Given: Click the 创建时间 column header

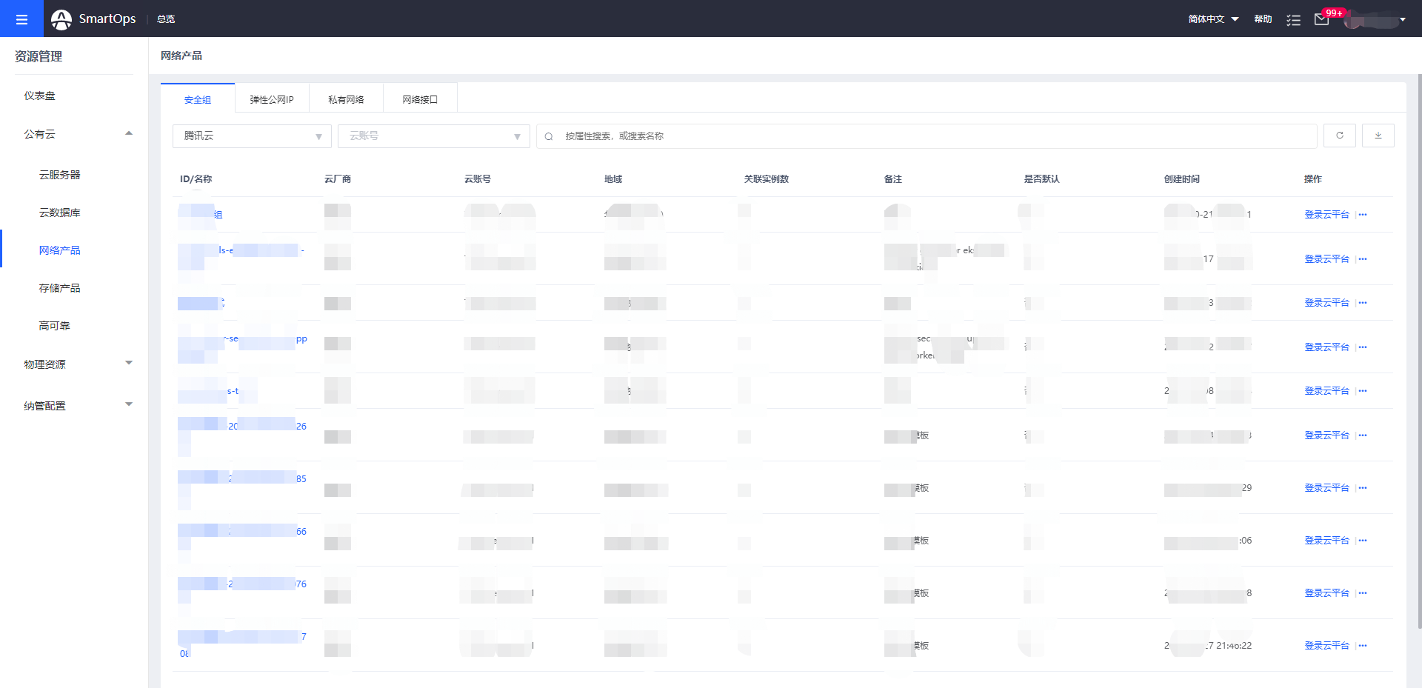Looking at the screenshot, I should tap(1182, 179).
